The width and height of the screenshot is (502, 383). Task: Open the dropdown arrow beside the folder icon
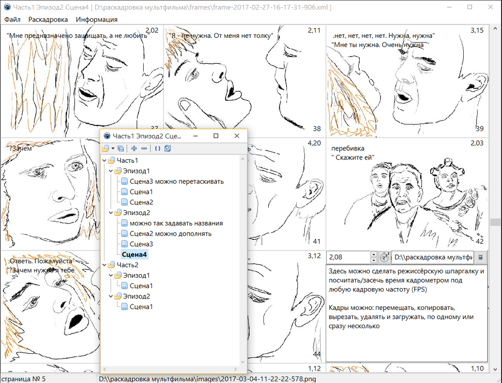point(113,148)
